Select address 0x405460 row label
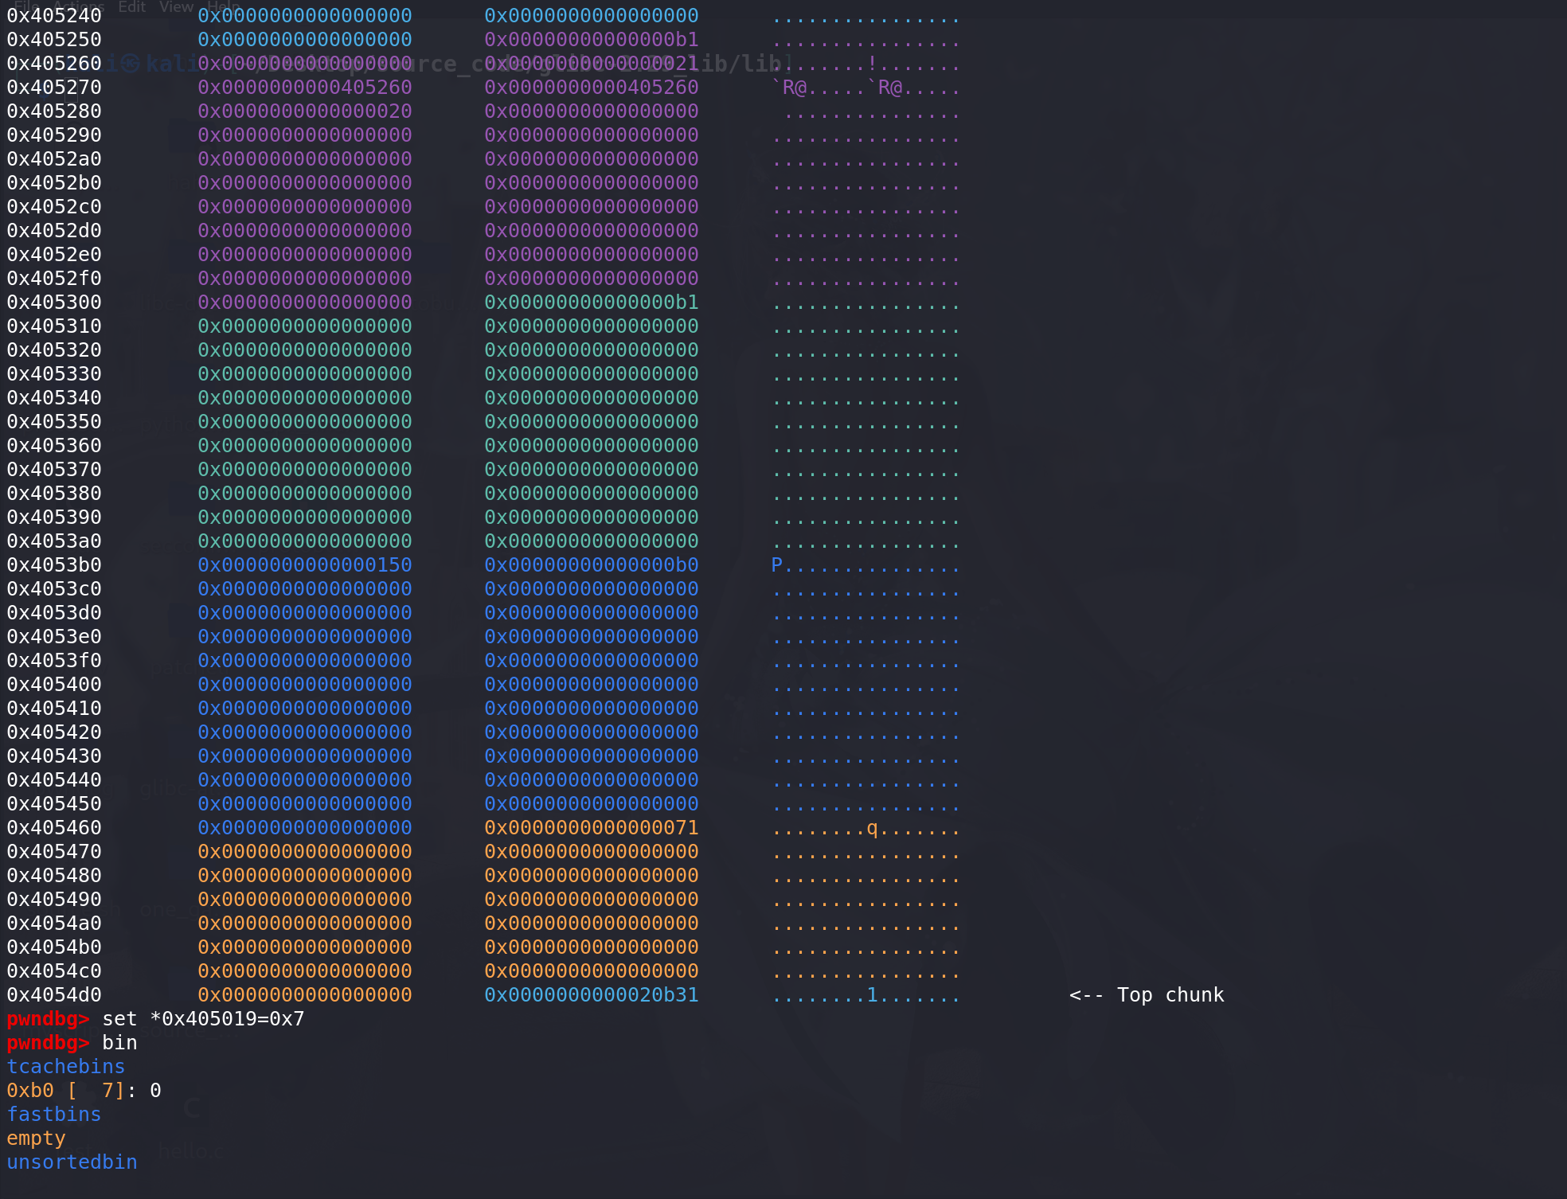 pyautogui.click(x=54, y=827)
